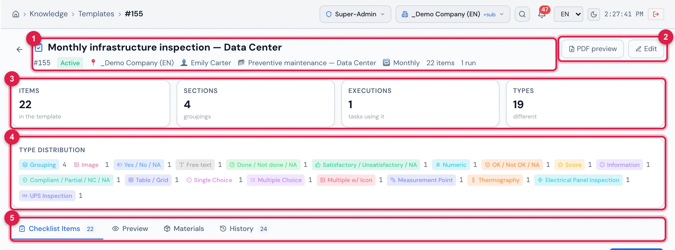Expand the _Demo Company (EN) selector
The image size is (675, 250).
[x=453, y=14]
